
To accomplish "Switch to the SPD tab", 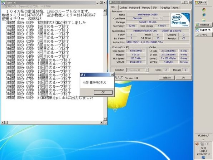I will tap(155, 8).
